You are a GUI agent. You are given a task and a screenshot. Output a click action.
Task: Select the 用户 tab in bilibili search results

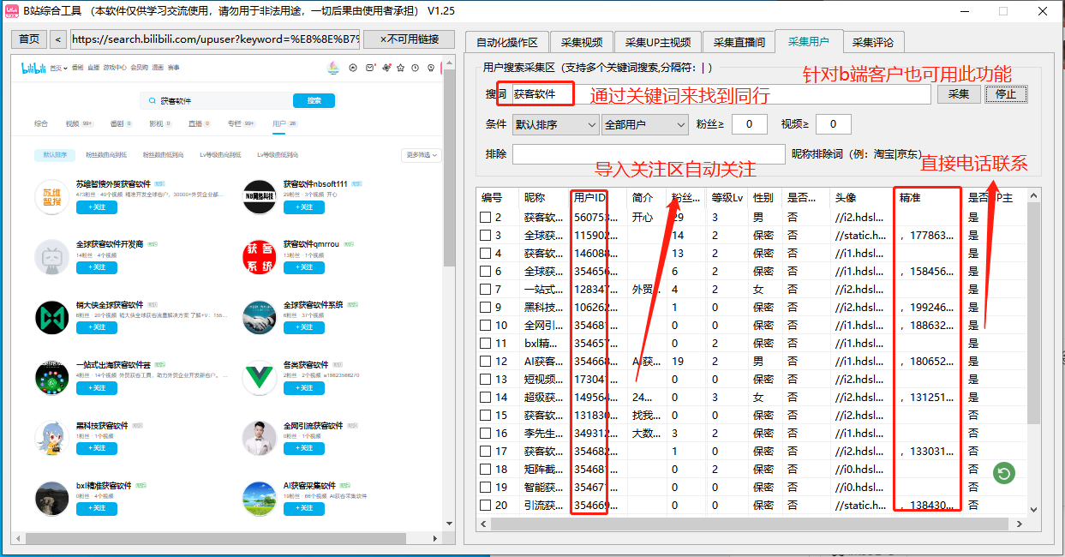(278, 123)
